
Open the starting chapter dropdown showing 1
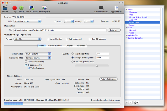point(69,21)
